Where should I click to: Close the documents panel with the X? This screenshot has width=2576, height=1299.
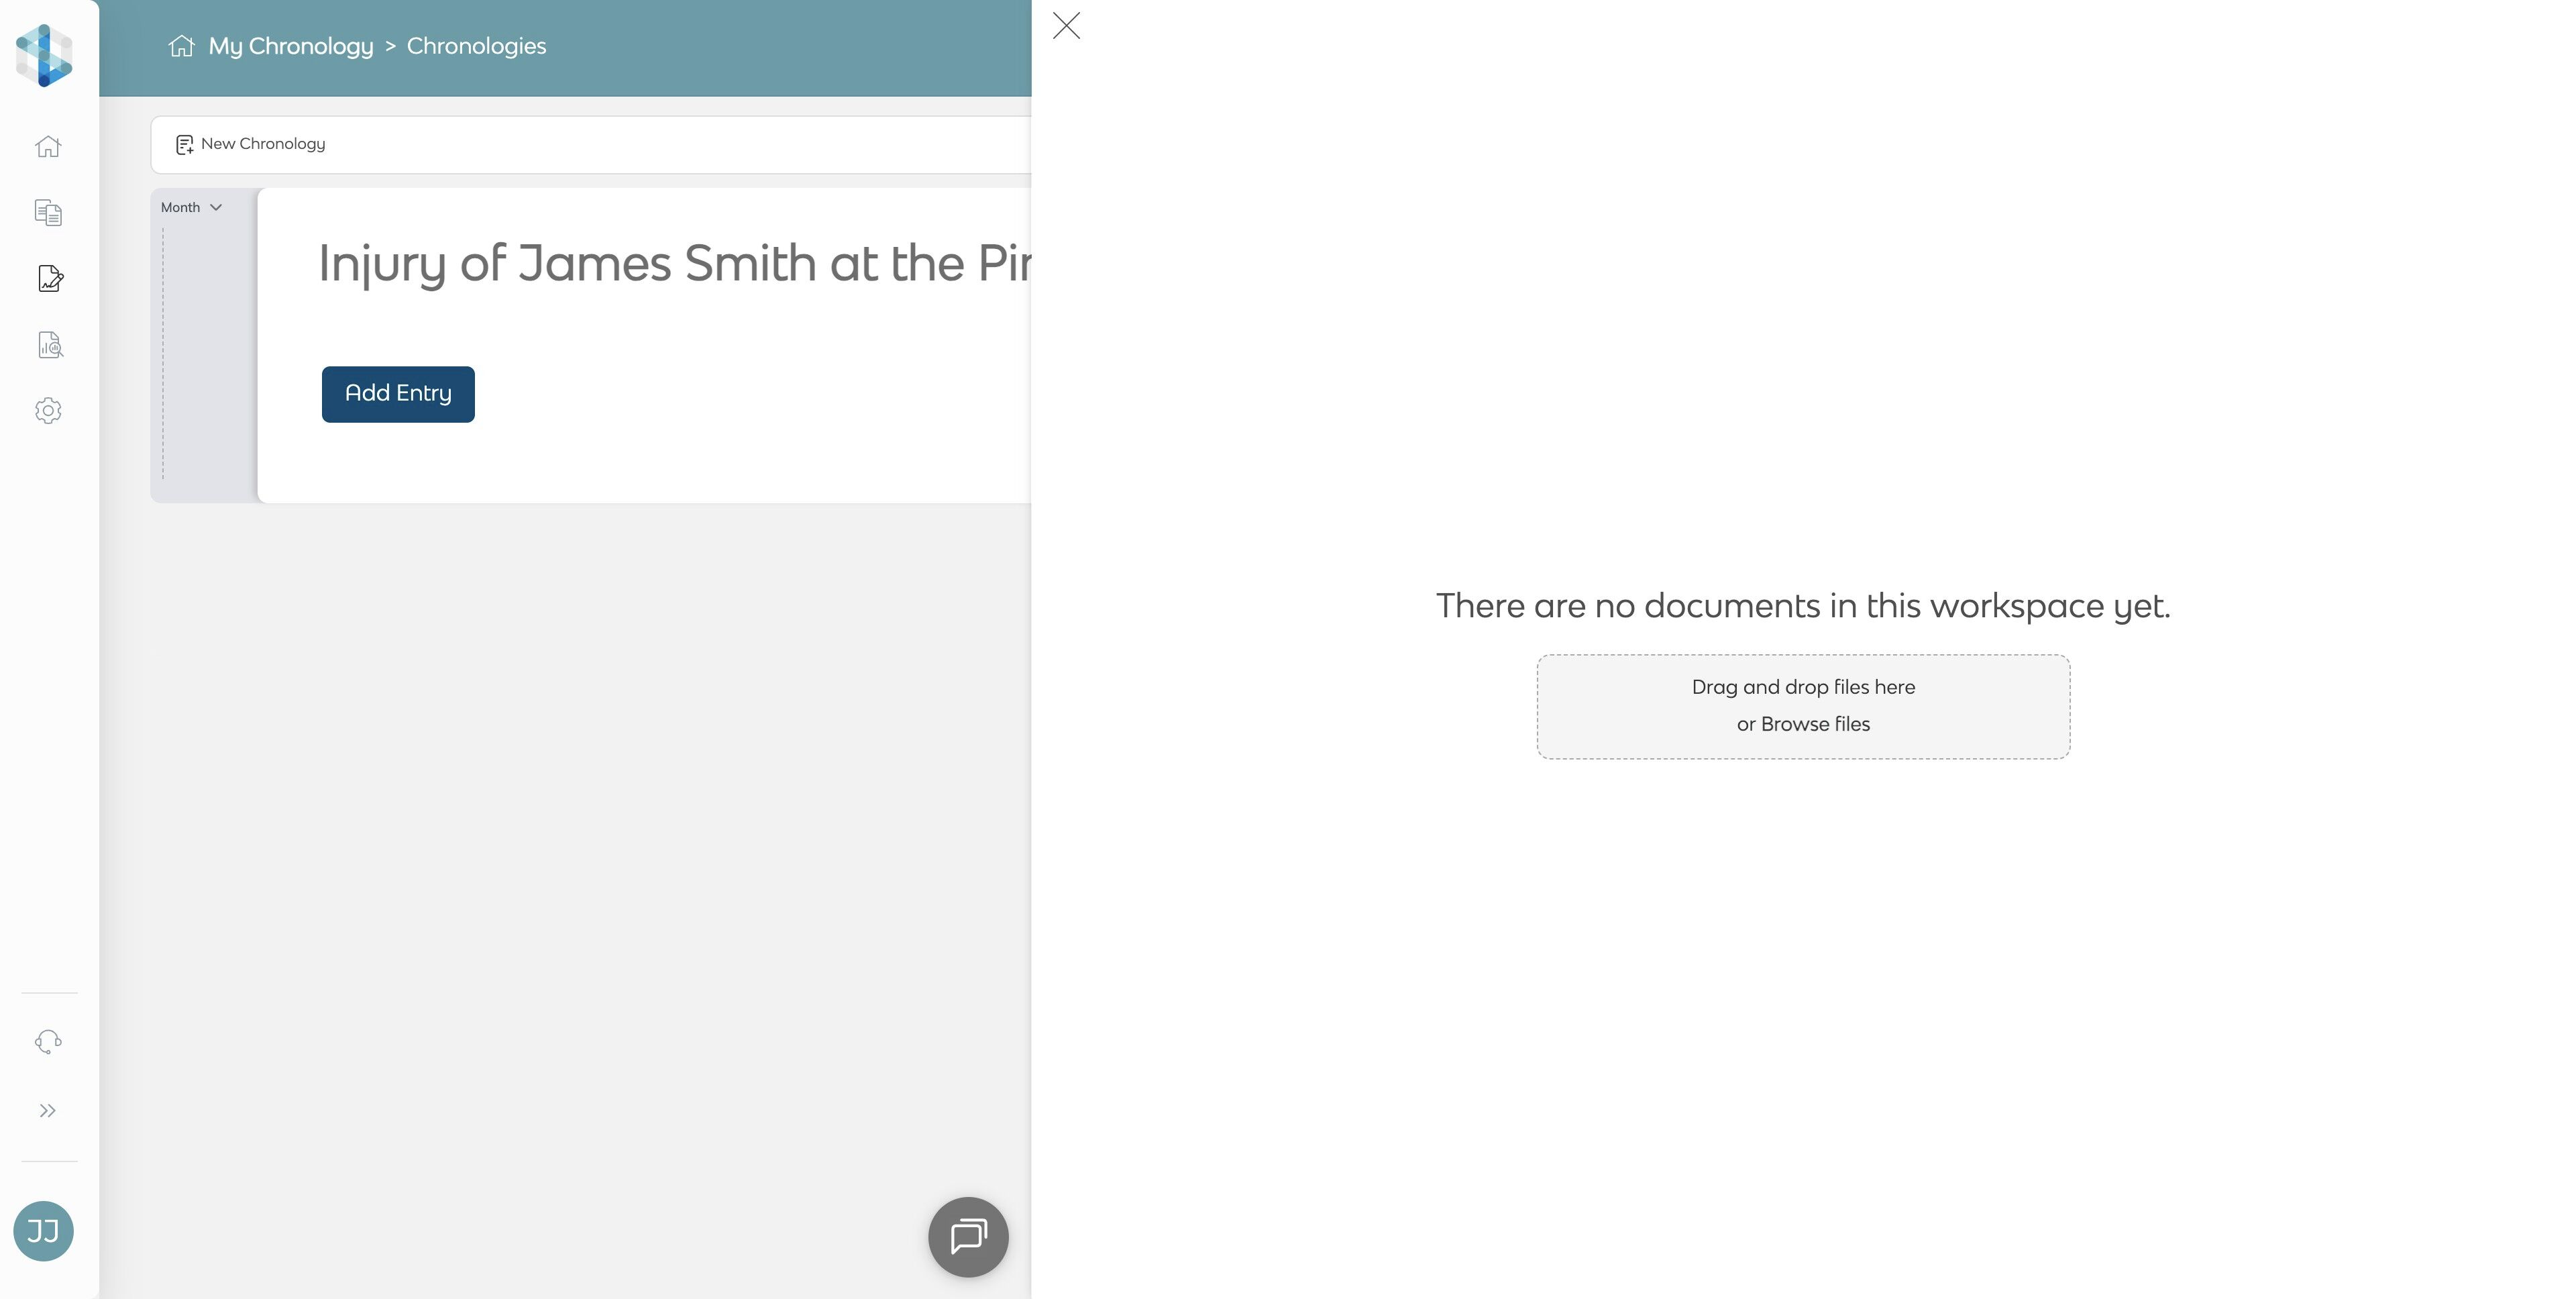click(x=1066, y=26)
